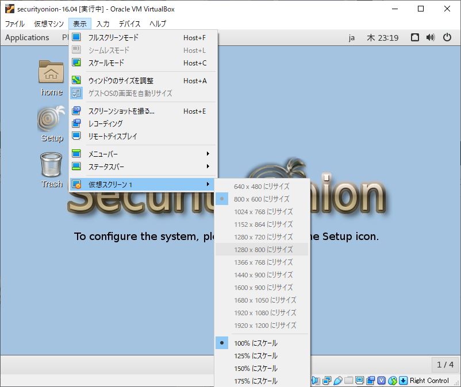Select 100% scale radio option
This screenshot has width=461, height=387.
[x=262, y=343]
